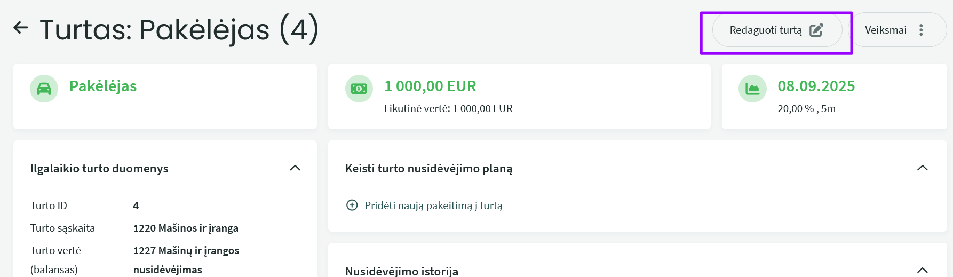The image size is (953, 277).
Task: Click the green car icon
Action: 44,89
